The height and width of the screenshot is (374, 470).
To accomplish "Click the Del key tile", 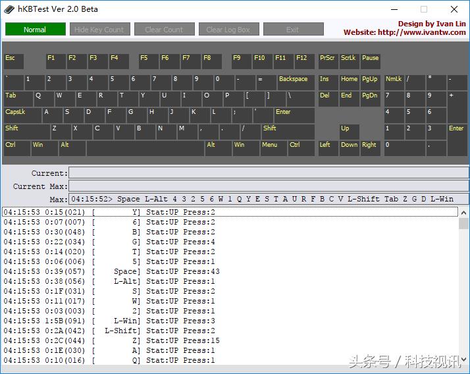I will point(328,99).
